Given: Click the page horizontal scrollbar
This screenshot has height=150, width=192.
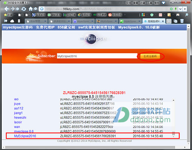Looking at the screenshot, I should click(x=94, y=147).
